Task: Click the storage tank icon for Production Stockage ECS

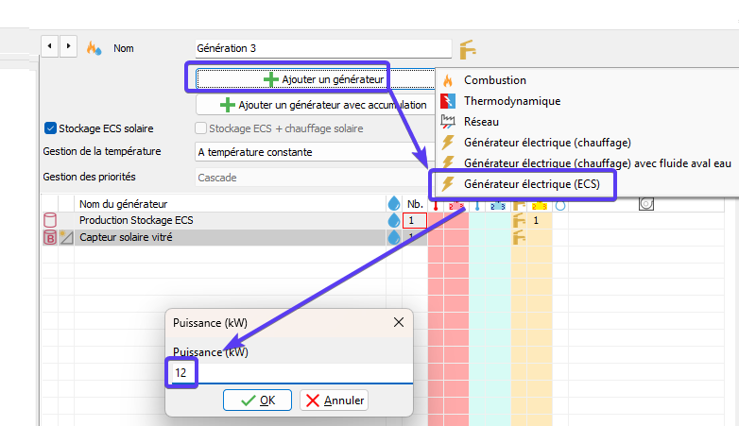Action: [50, 220]
